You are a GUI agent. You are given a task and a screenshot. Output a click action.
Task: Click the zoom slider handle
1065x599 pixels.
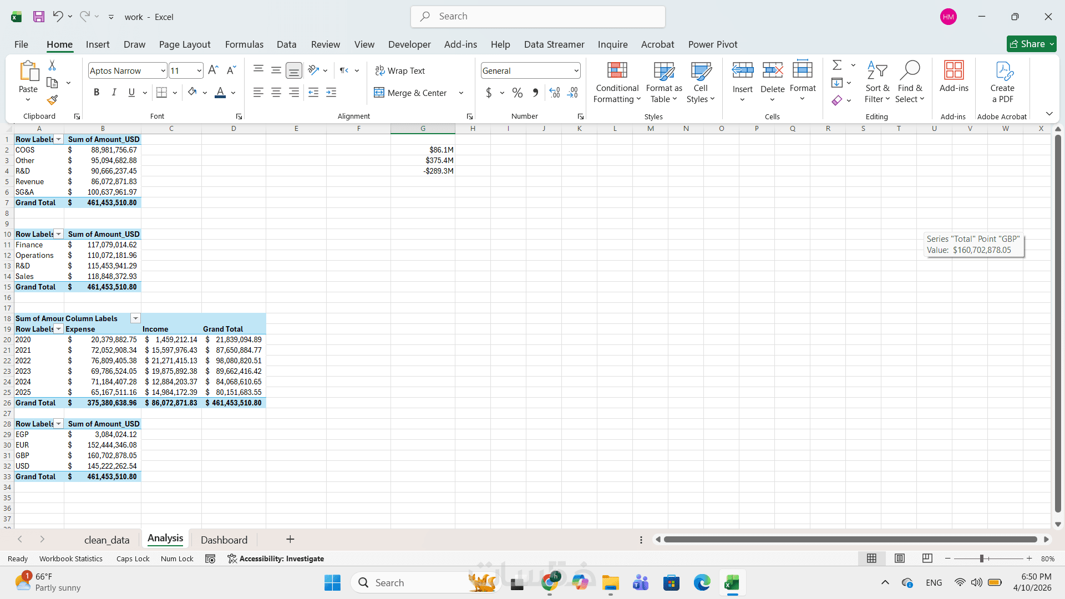coord(982,559)
